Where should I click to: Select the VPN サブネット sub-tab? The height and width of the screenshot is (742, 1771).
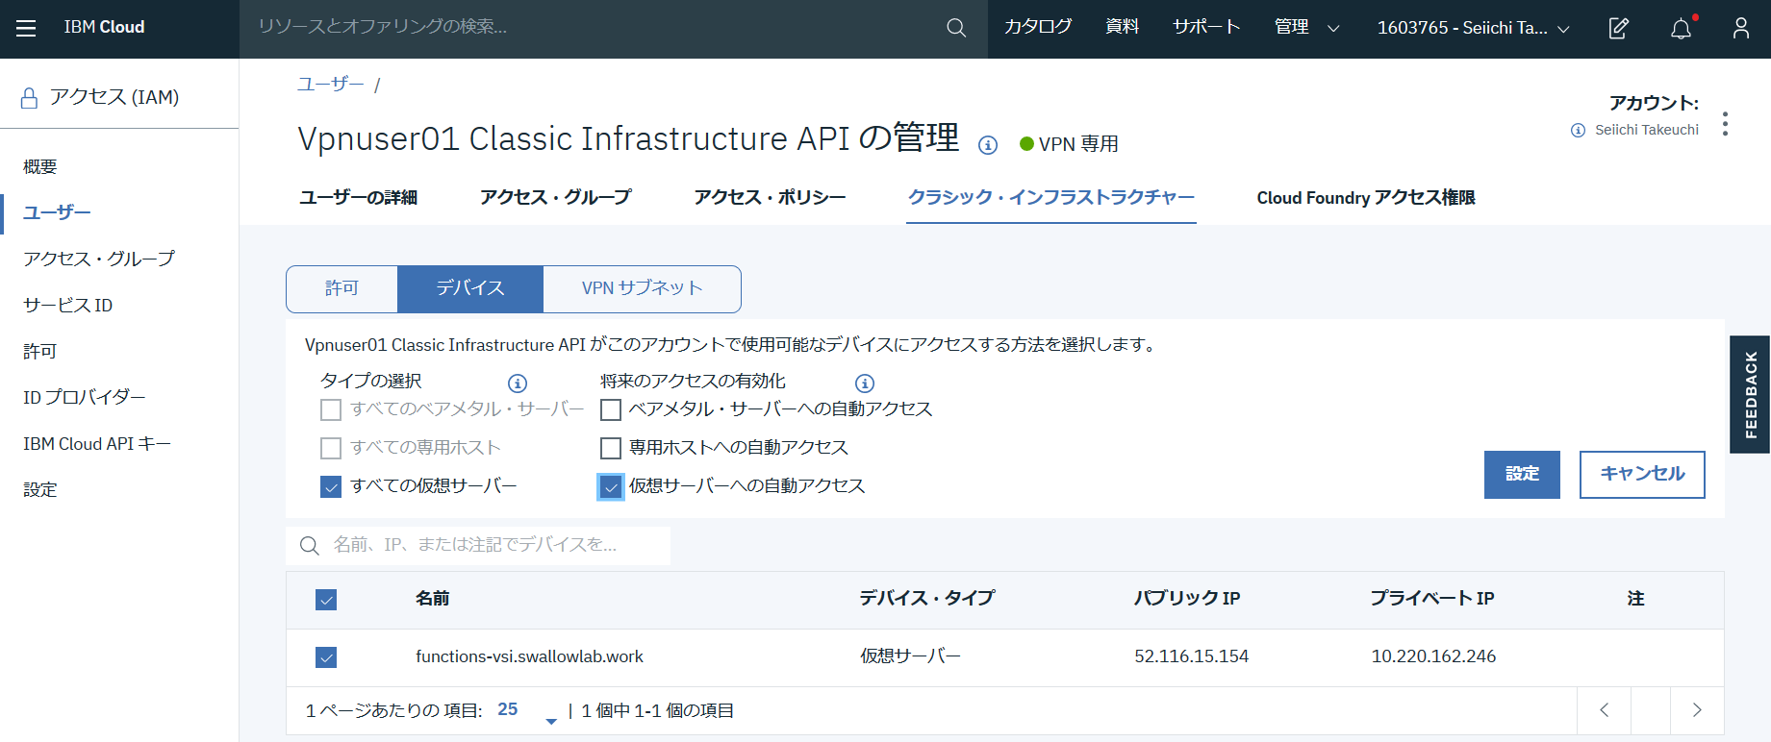coord(642,289)
